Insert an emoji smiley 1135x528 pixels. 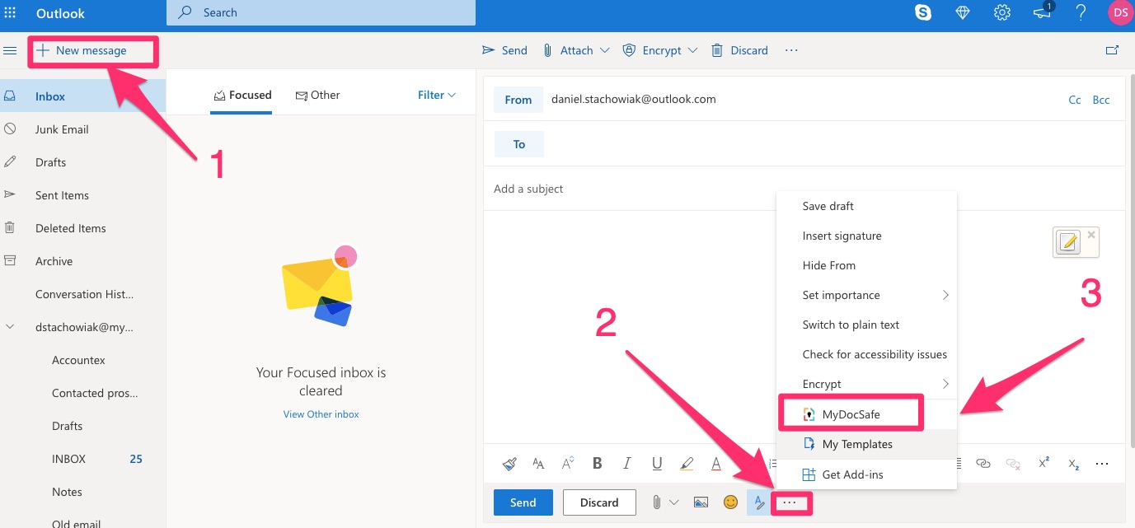point(730,502)
